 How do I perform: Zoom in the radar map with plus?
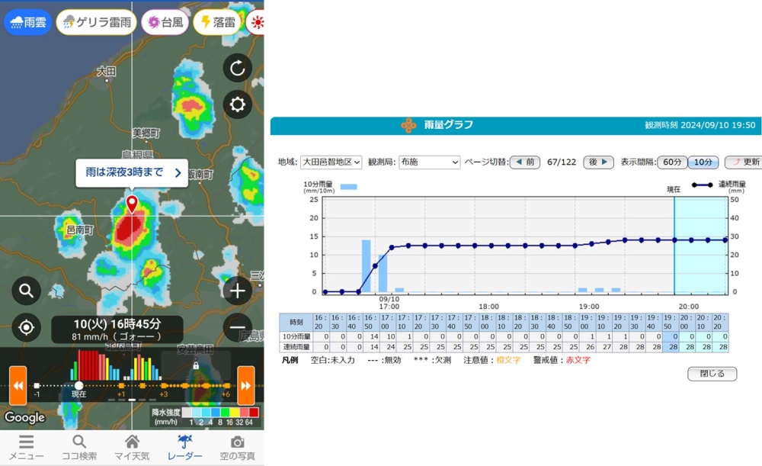[x=237, y=291]
